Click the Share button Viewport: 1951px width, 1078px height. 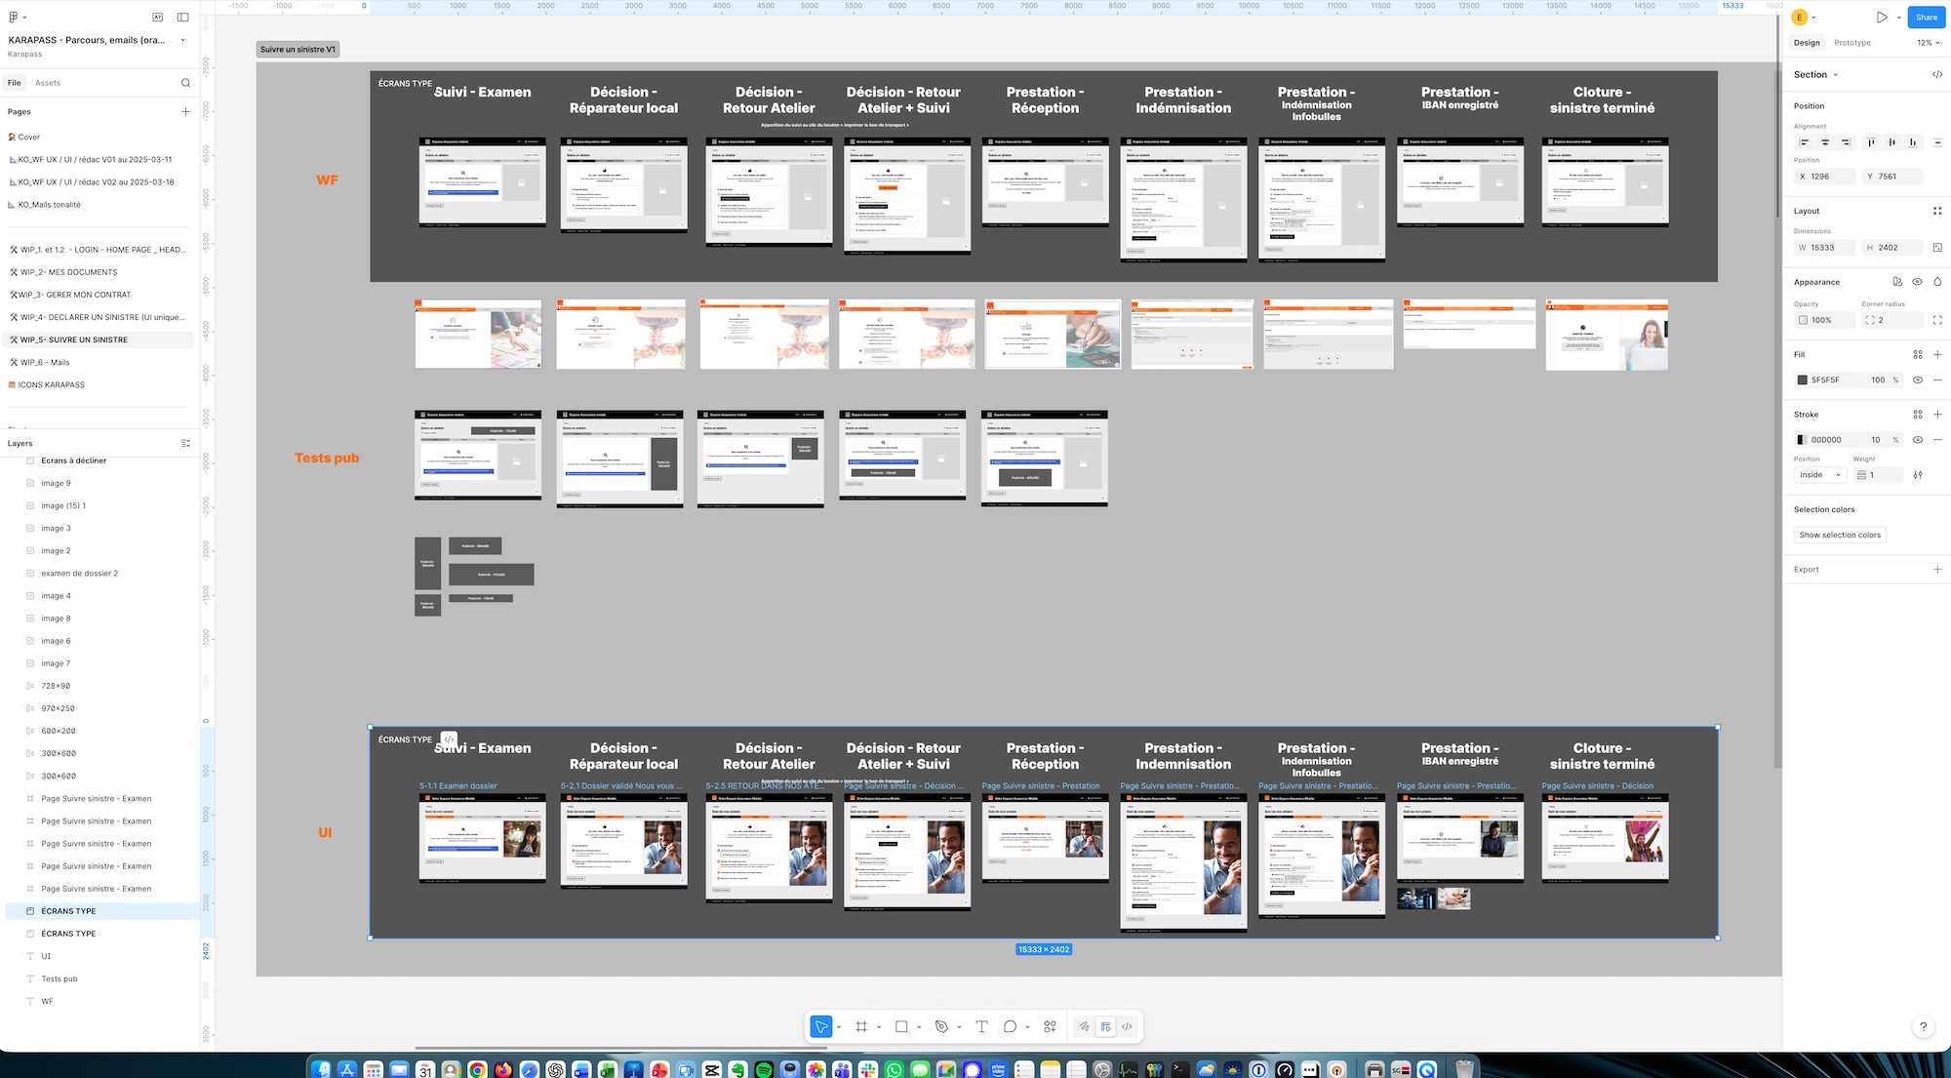coord(1926,18)
